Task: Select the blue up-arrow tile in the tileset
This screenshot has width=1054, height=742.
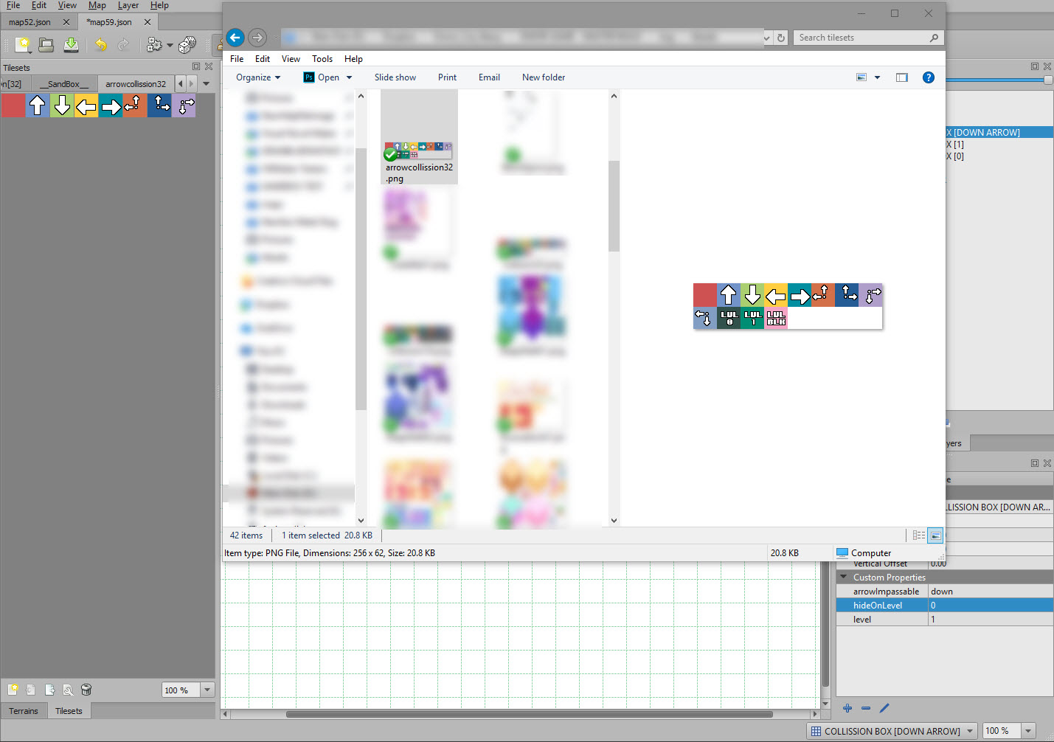Action: tap(37, 106)
